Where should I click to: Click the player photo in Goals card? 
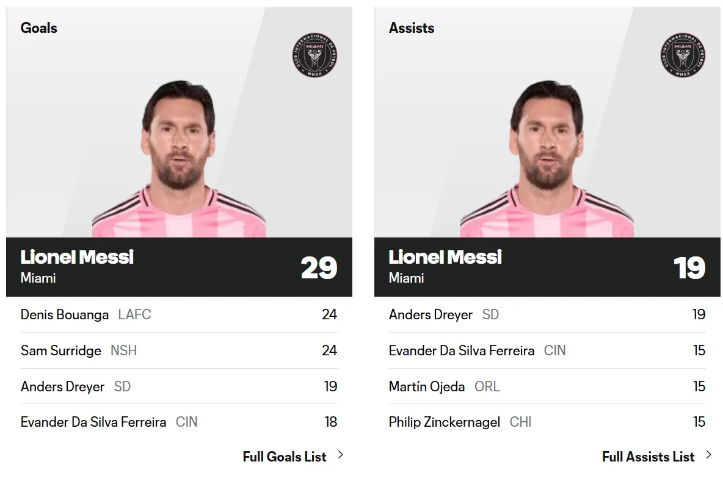tap(178, 160)
